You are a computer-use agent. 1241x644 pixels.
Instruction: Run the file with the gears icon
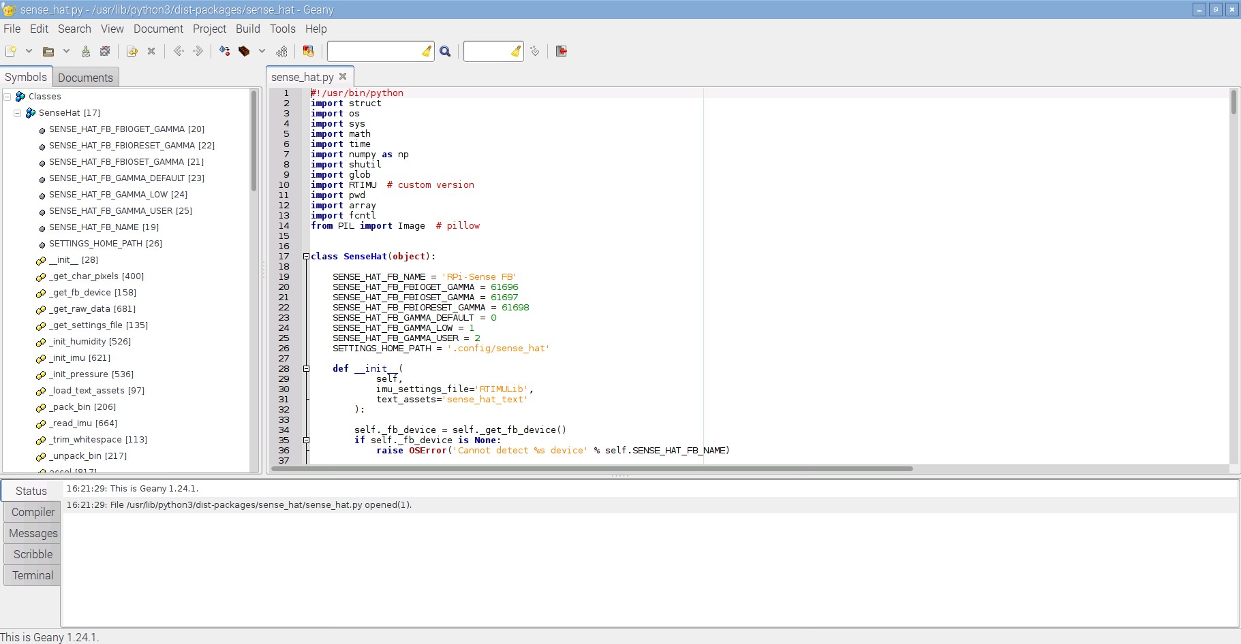281,51
